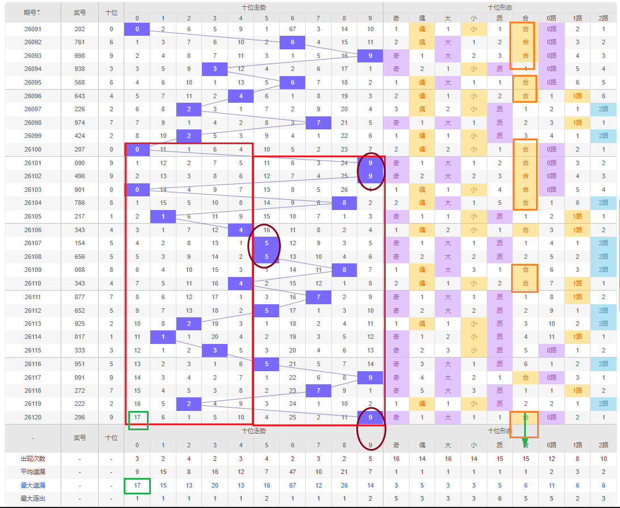The width and height of the screenshot is (620, 508).
Task: Select highlighted 1 cell in row 26105
Action: [163, 216]
